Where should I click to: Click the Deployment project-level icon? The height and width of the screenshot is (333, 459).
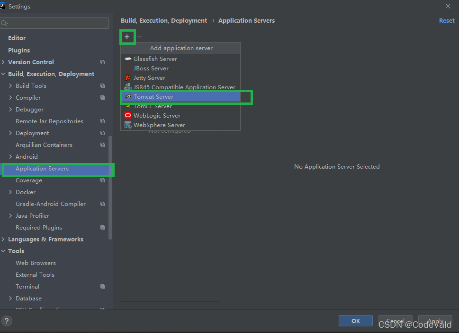(x=102, y=133)
